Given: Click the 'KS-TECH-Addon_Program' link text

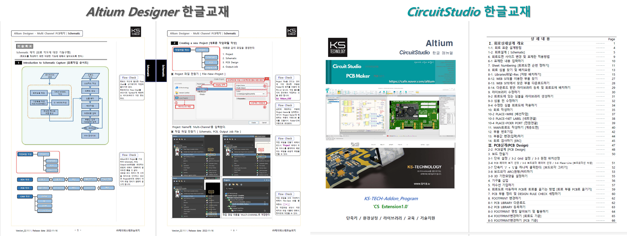Looking at the screenshot, I should pos(391,199).
